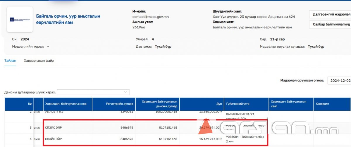
Task: Expand the account number filter dropdown
Action: point(93,92)
